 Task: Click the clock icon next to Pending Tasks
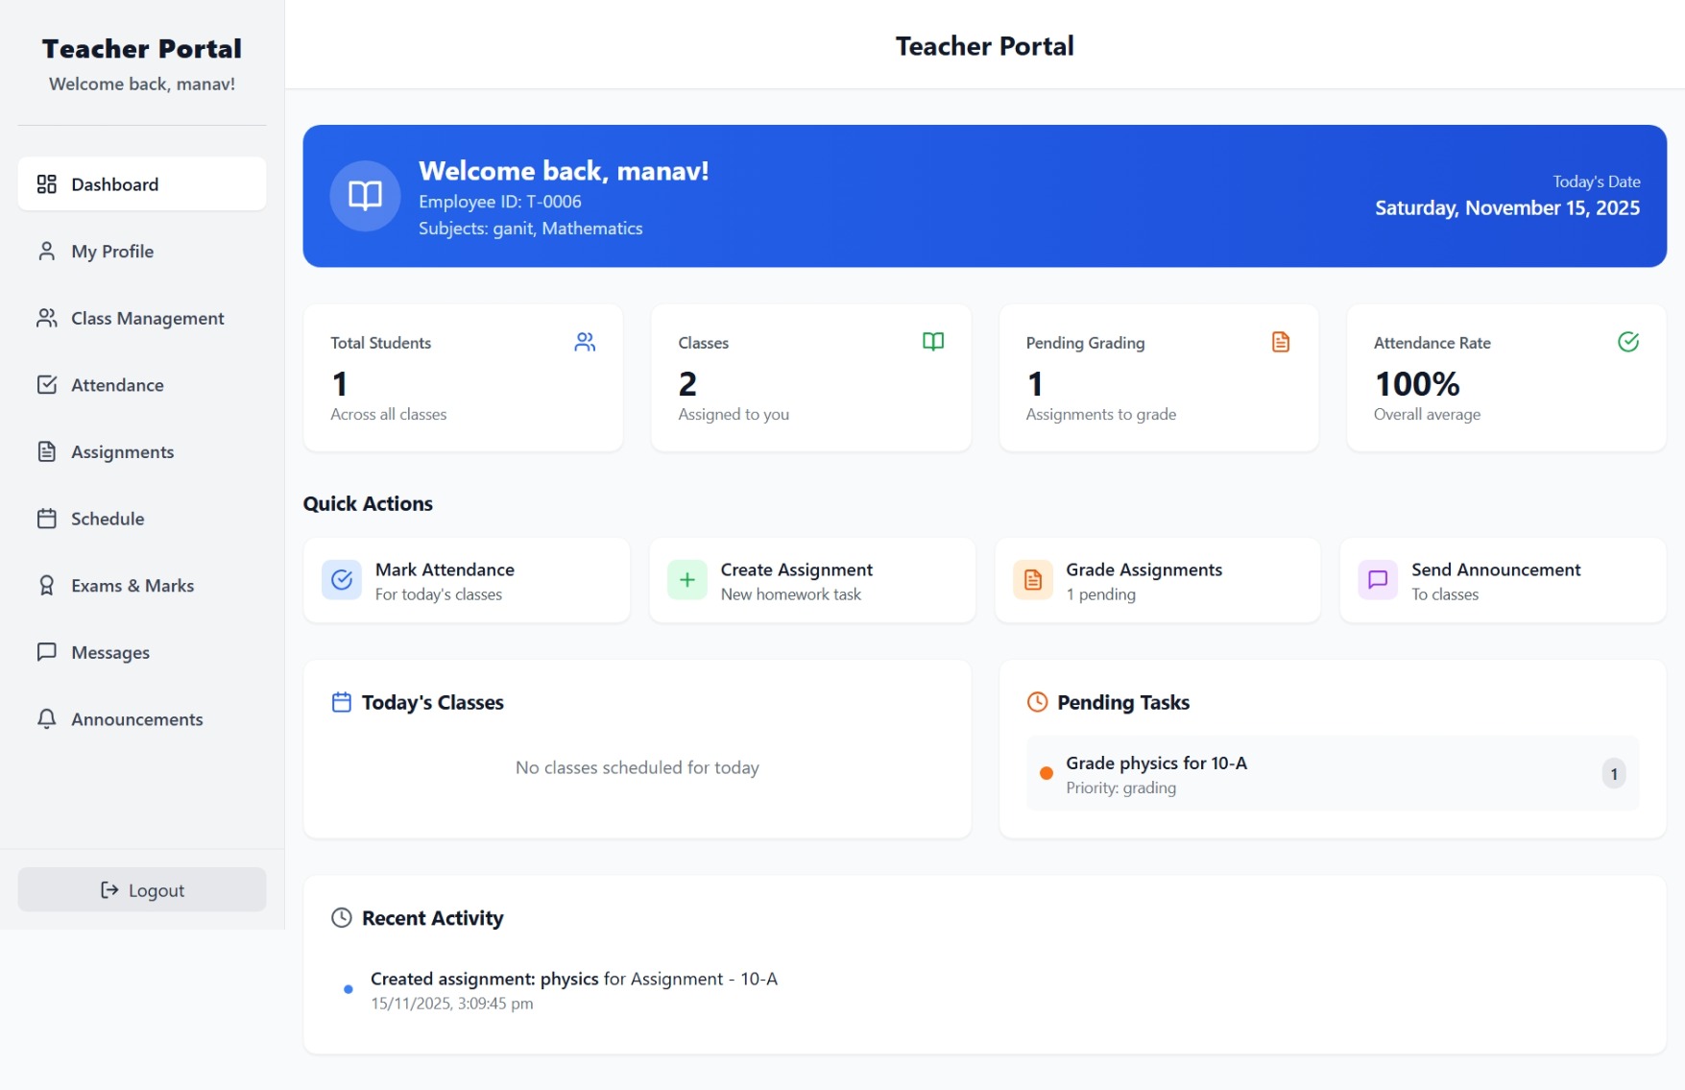click(x=1037, y=702)
